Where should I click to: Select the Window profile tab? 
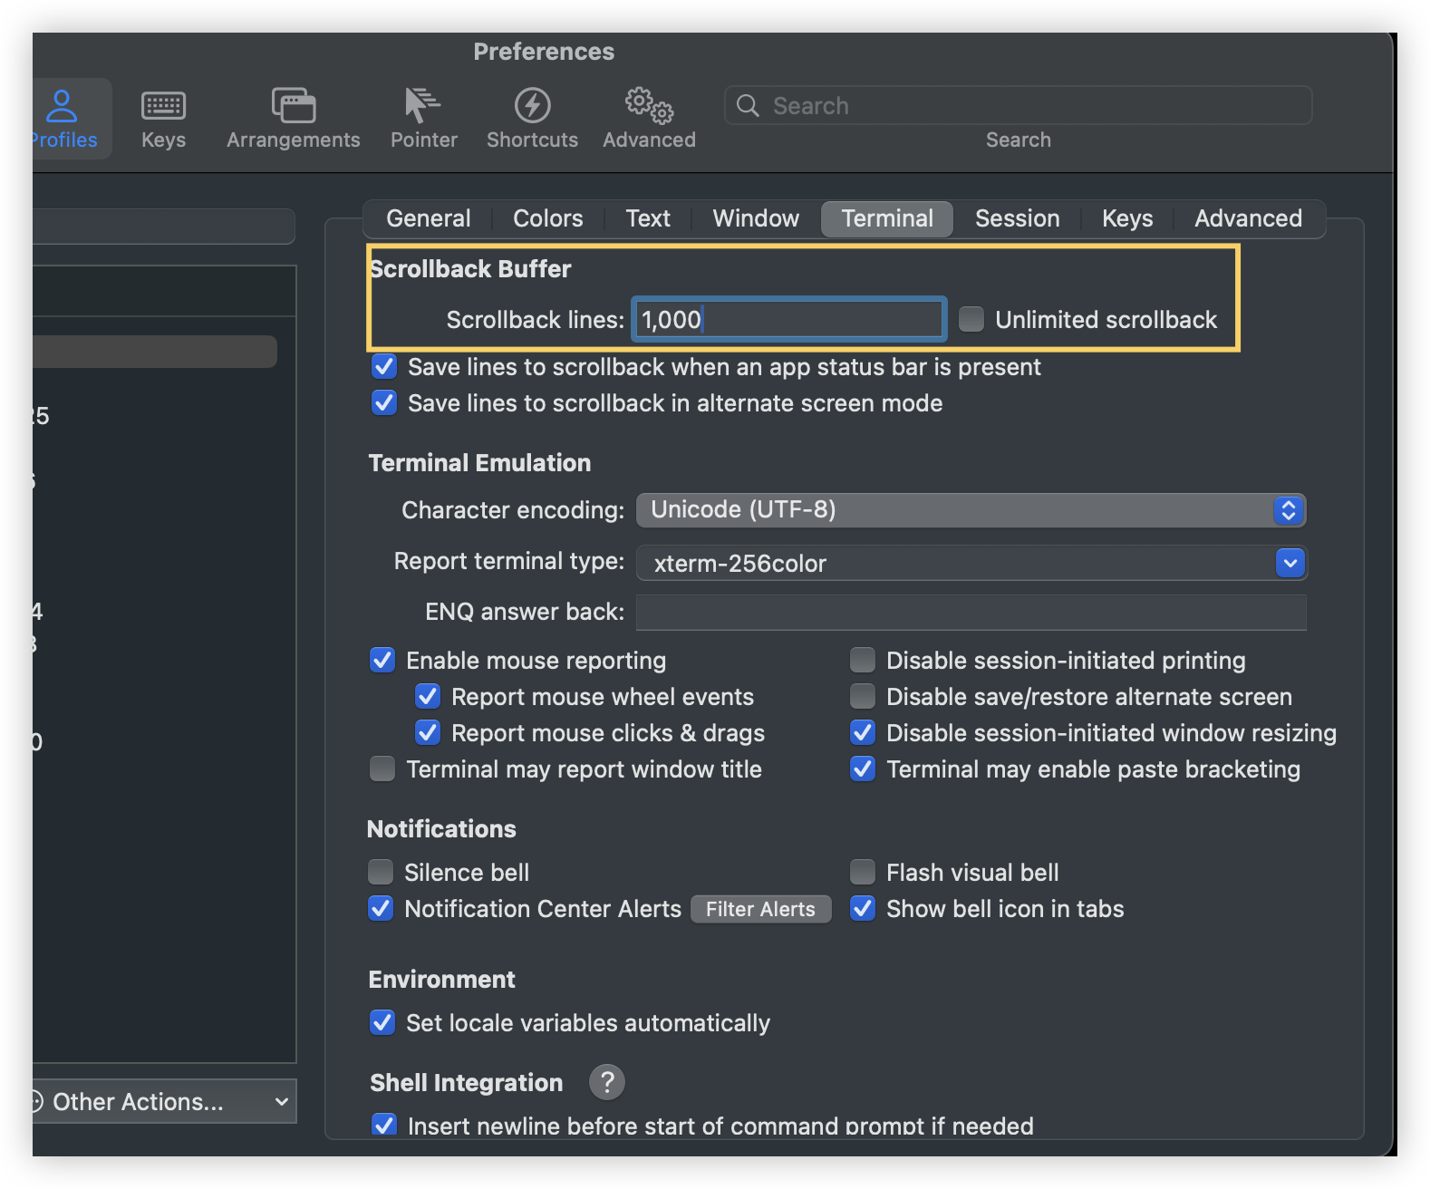pos(756,218)
